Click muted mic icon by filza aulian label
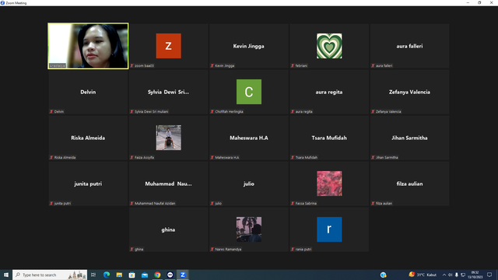The height and width of the screenshot is (280, 498). [373, 203]
